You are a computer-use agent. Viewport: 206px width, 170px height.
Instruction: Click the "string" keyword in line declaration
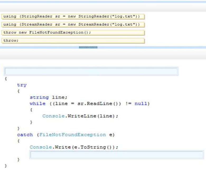coord(39,97)
